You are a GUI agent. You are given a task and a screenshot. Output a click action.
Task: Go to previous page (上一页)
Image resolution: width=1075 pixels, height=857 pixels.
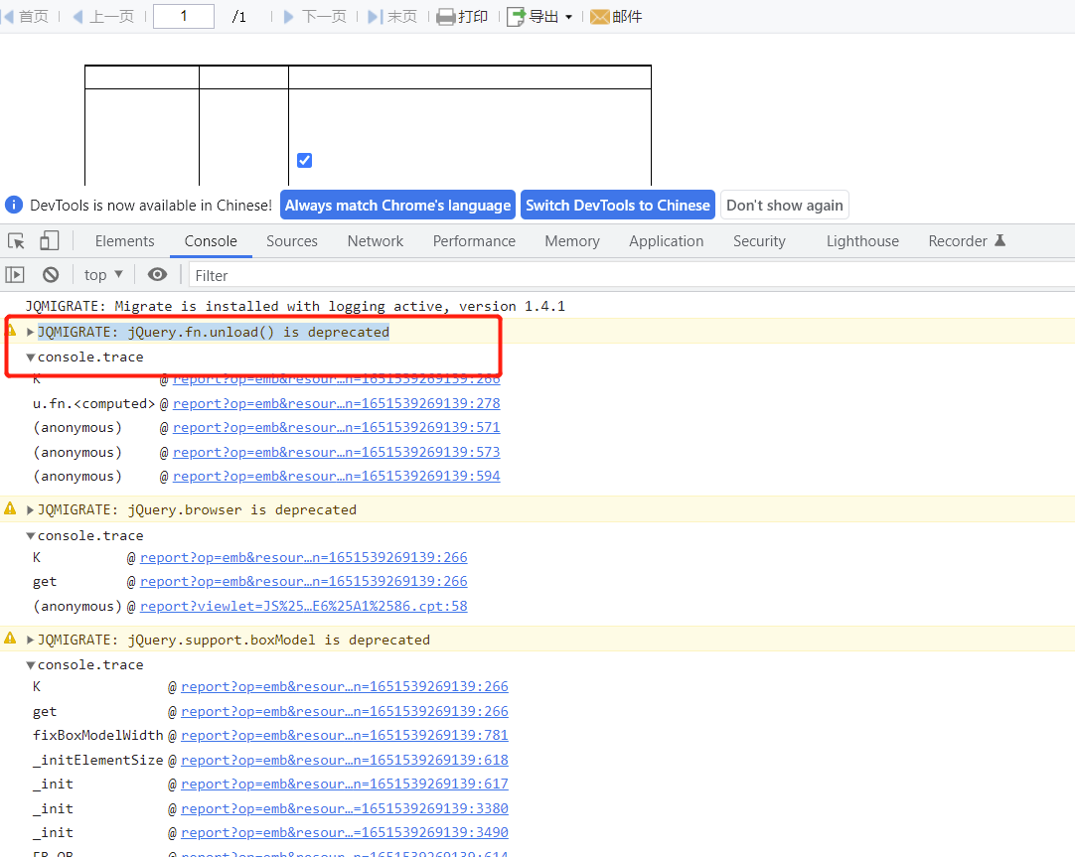click(103, 17)
